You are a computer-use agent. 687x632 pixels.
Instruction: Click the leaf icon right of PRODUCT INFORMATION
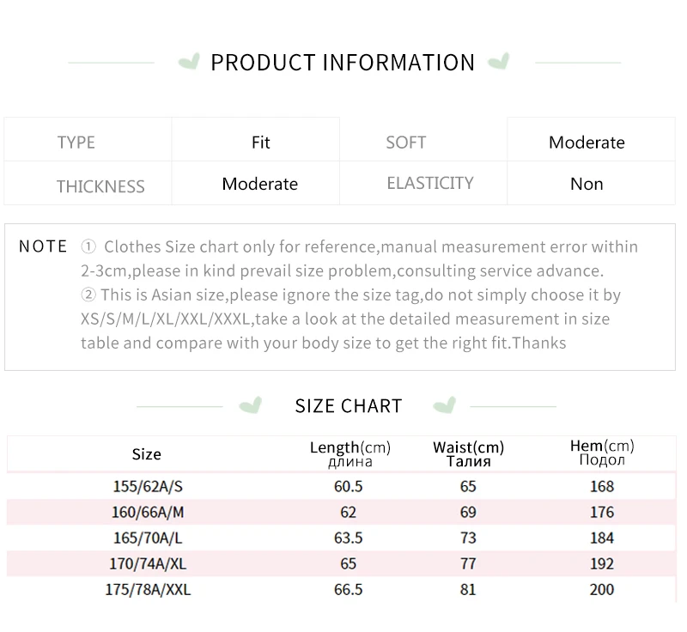498,62
